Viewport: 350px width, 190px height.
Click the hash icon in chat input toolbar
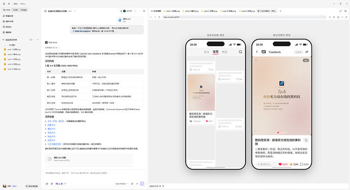pyautogui.click(x=52, y=184)
